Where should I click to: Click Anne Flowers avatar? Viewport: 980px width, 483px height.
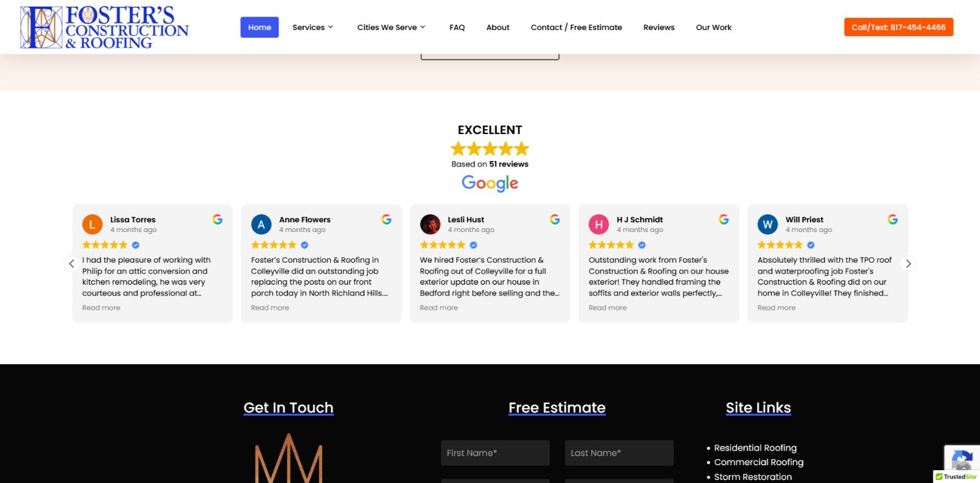coord(262,225)
